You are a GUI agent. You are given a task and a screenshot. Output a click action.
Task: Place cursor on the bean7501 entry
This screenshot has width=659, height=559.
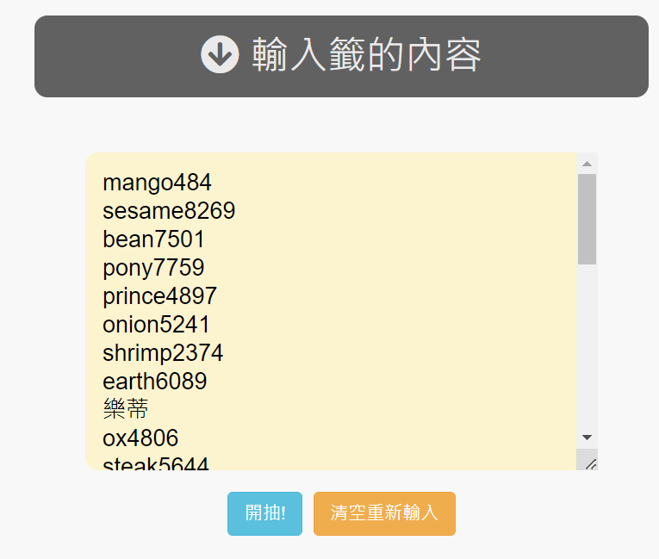tap(153, 239)
